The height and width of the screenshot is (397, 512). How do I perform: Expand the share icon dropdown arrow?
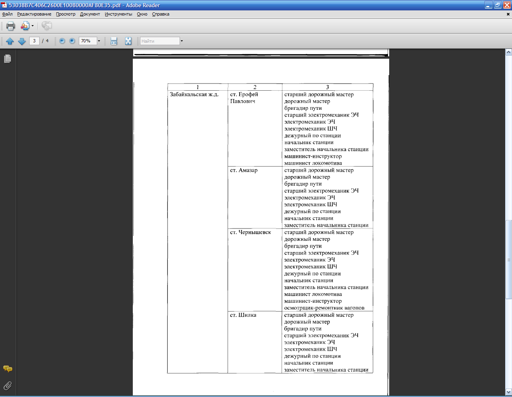point(32,26)
